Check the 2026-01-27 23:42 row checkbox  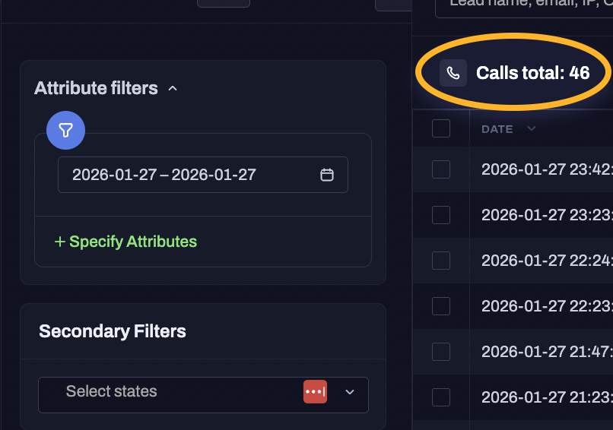point(441,169)
